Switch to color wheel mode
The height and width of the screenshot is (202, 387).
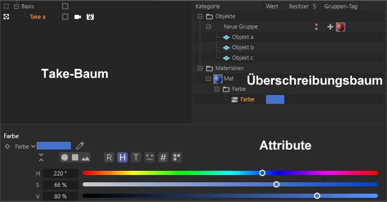[65, 157]
